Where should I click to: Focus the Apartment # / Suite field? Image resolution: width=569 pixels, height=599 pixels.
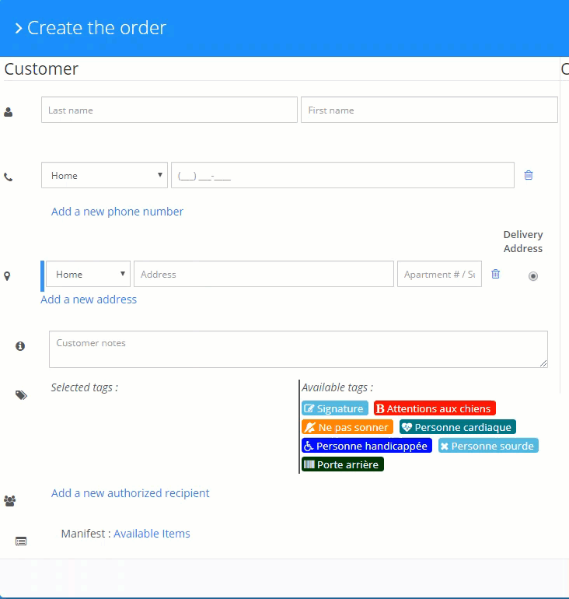click(x=439, y=275)
